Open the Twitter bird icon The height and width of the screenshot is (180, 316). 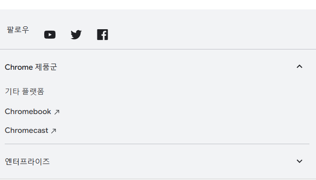[x=76, y=35]
